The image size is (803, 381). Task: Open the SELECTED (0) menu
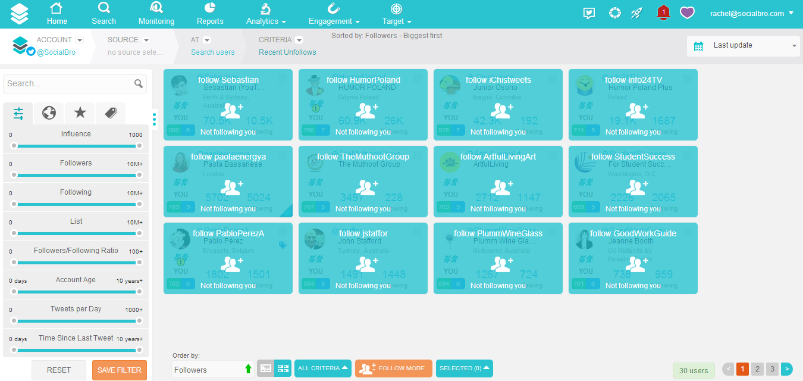(x=465, y=368)
